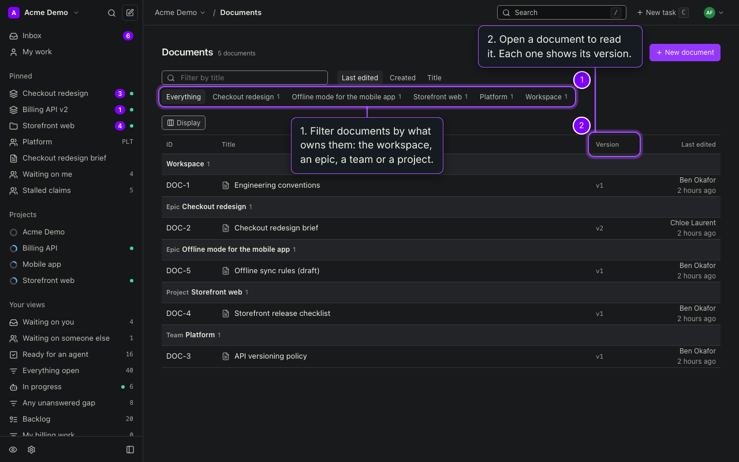The height and width of the screenshot is (462, 739).
Task: Sort documents by Last edited
Action: (x=360, y=78)
